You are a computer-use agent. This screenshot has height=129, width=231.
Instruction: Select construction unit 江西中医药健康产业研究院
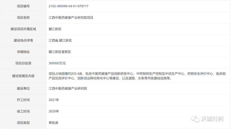pos(68,89)
